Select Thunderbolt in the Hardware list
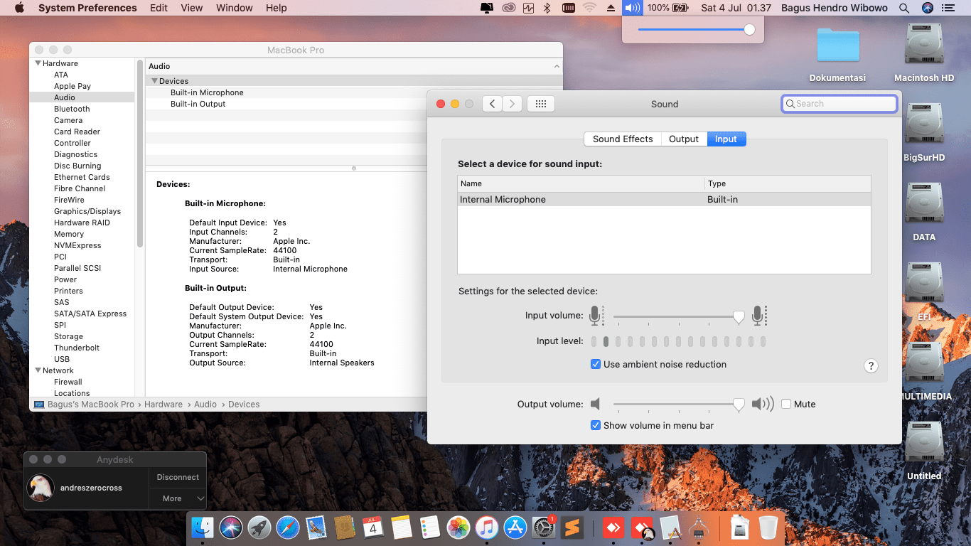971x546 pixels. [77, 348]
